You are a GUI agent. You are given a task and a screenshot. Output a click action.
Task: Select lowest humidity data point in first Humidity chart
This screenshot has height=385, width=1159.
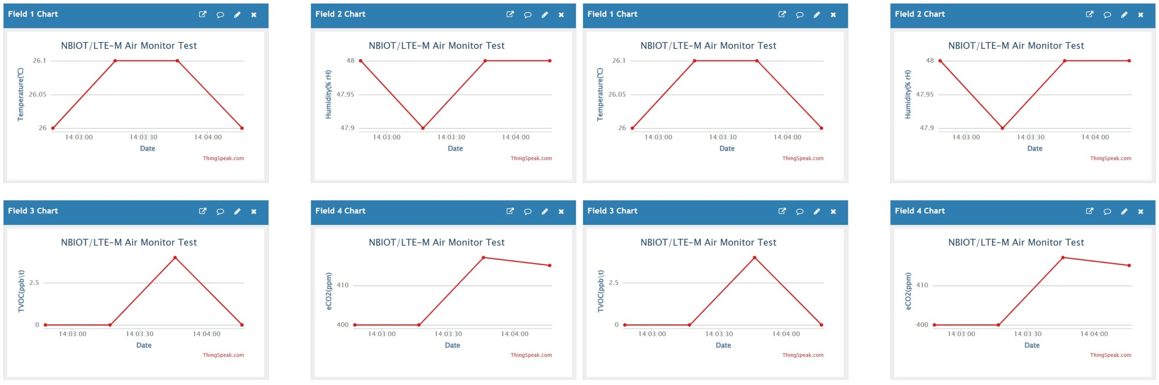(x=423, y=128)
